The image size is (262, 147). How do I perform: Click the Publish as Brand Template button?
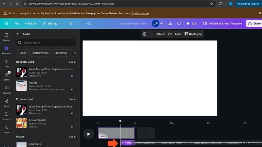pos(222,24)
